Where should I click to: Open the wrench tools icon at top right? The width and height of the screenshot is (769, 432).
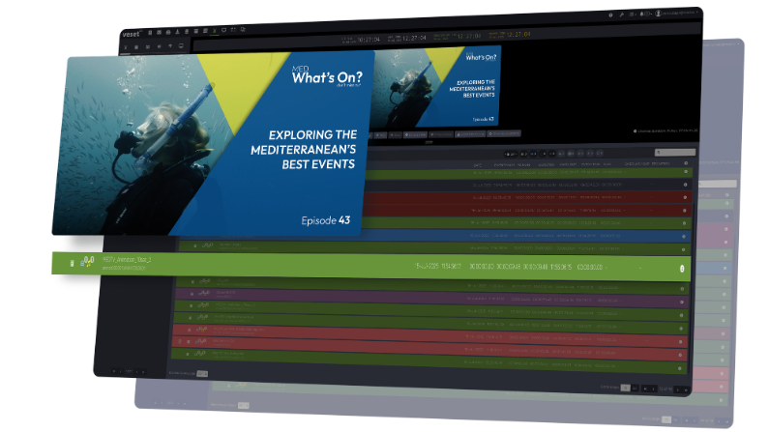[x=621, y=14]
